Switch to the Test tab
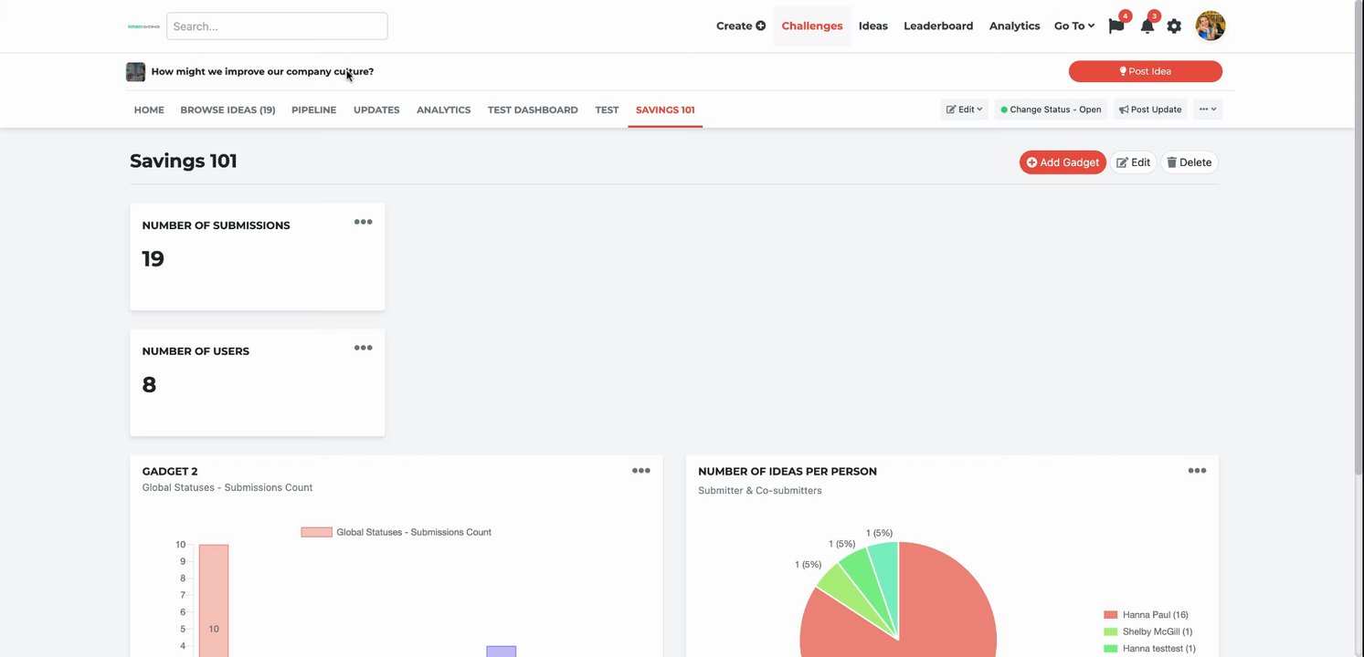 tap(607, 109)
